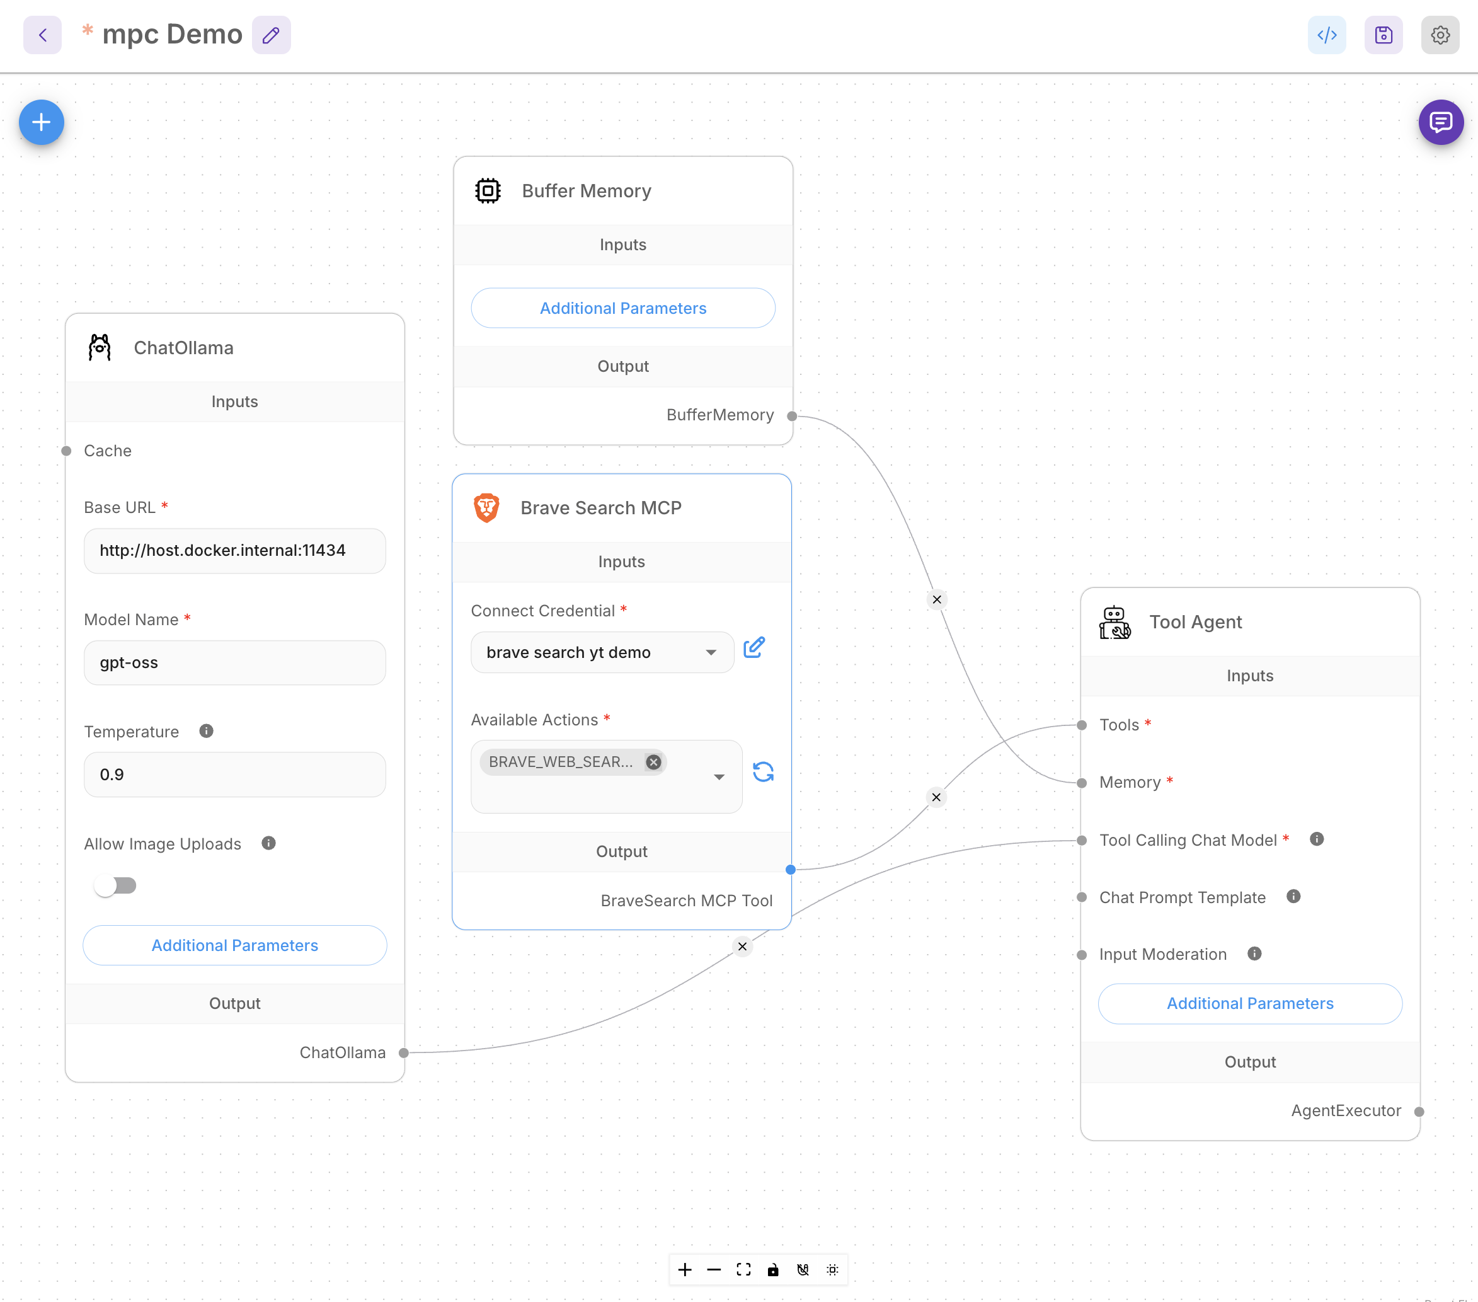1478x1302 pixels.
Task: Toggle the Allow Image Uploads switch
Action: (116, 885)
